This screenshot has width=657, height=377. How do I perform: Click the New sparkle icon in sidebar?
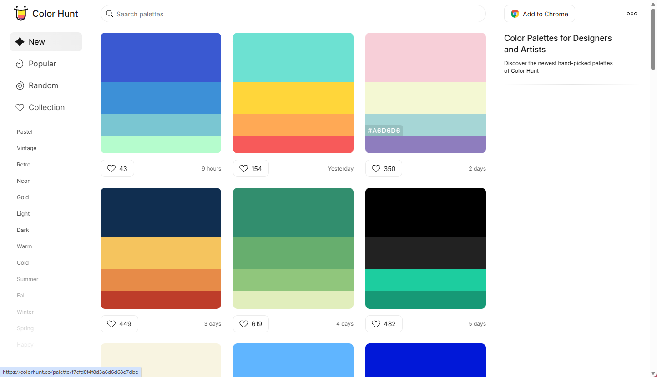click(20, 42)
